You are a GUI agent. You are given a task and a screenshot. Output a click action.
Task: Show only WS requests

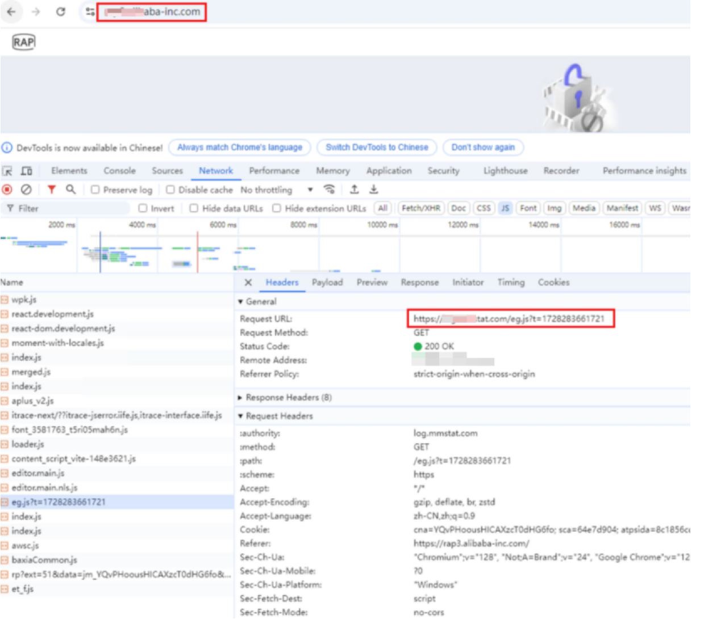click(x=655, y=208)
